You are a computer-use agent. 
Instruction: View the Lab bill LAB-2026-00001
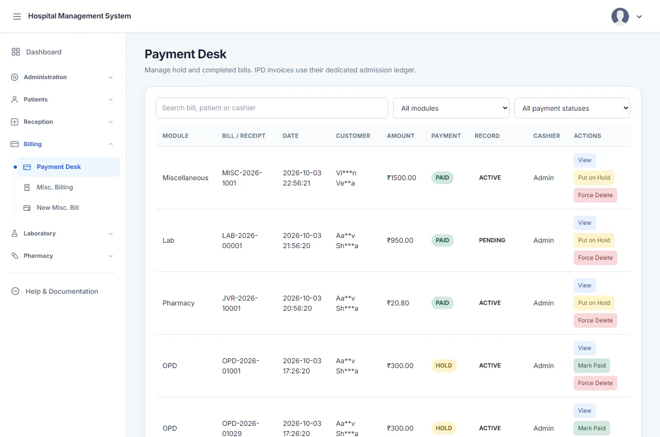click(x=585, y=223)
